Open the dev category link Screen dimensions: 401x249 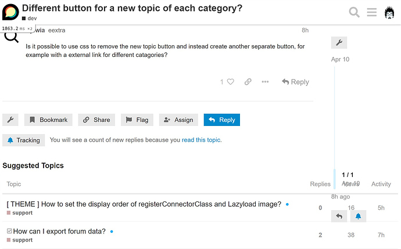click(x=30, y=19)
